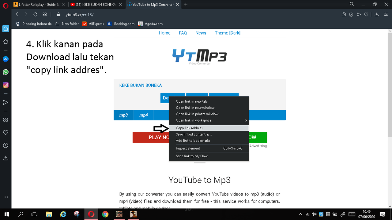Choose Save linked content as

tap(209, 134)
